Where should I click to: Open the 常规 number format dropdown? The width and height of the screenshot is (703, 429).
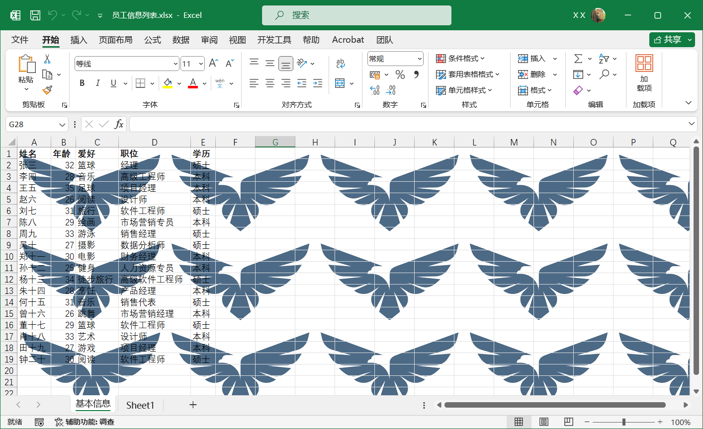tap(395, 59)
